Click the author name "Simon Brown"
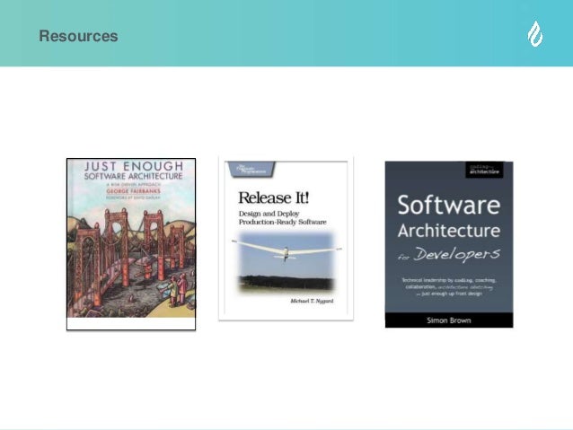Viewport: 573px width, 430px height. tap(449, 320)
